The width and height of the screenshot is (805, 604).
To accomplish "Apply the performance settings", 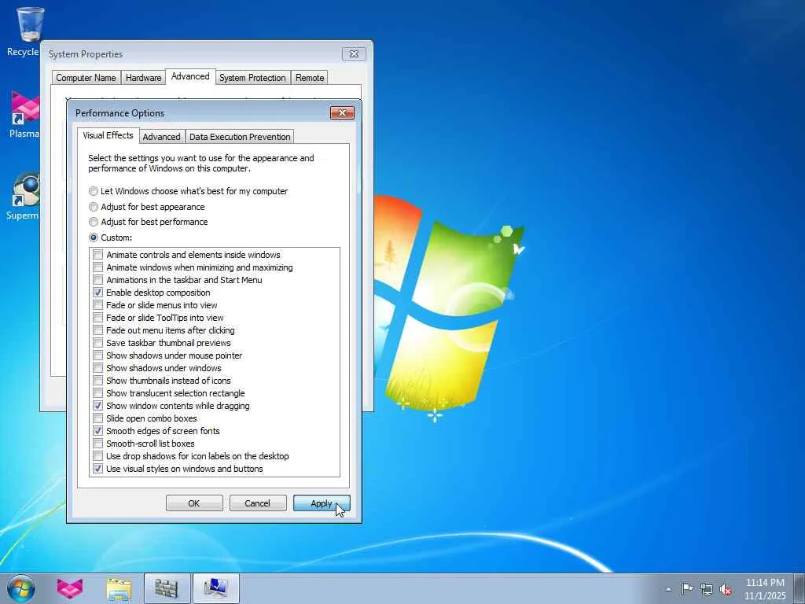I will click(x=322, y=503).
